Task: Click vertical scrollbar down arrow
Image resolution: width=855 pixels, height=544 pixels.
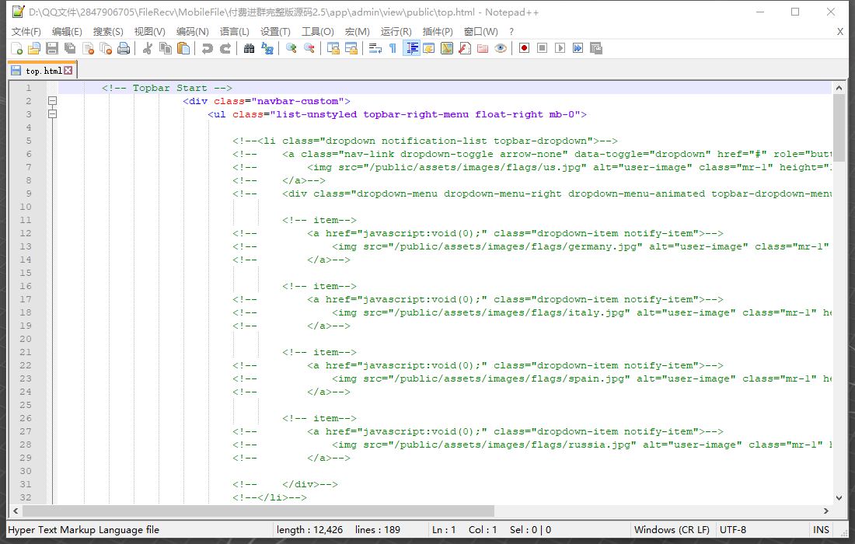Action: click(839, 498)
